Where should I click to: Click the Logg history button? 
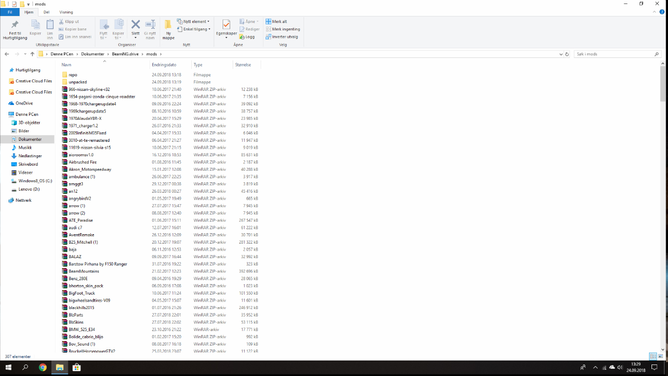click(x=247, y=36)
